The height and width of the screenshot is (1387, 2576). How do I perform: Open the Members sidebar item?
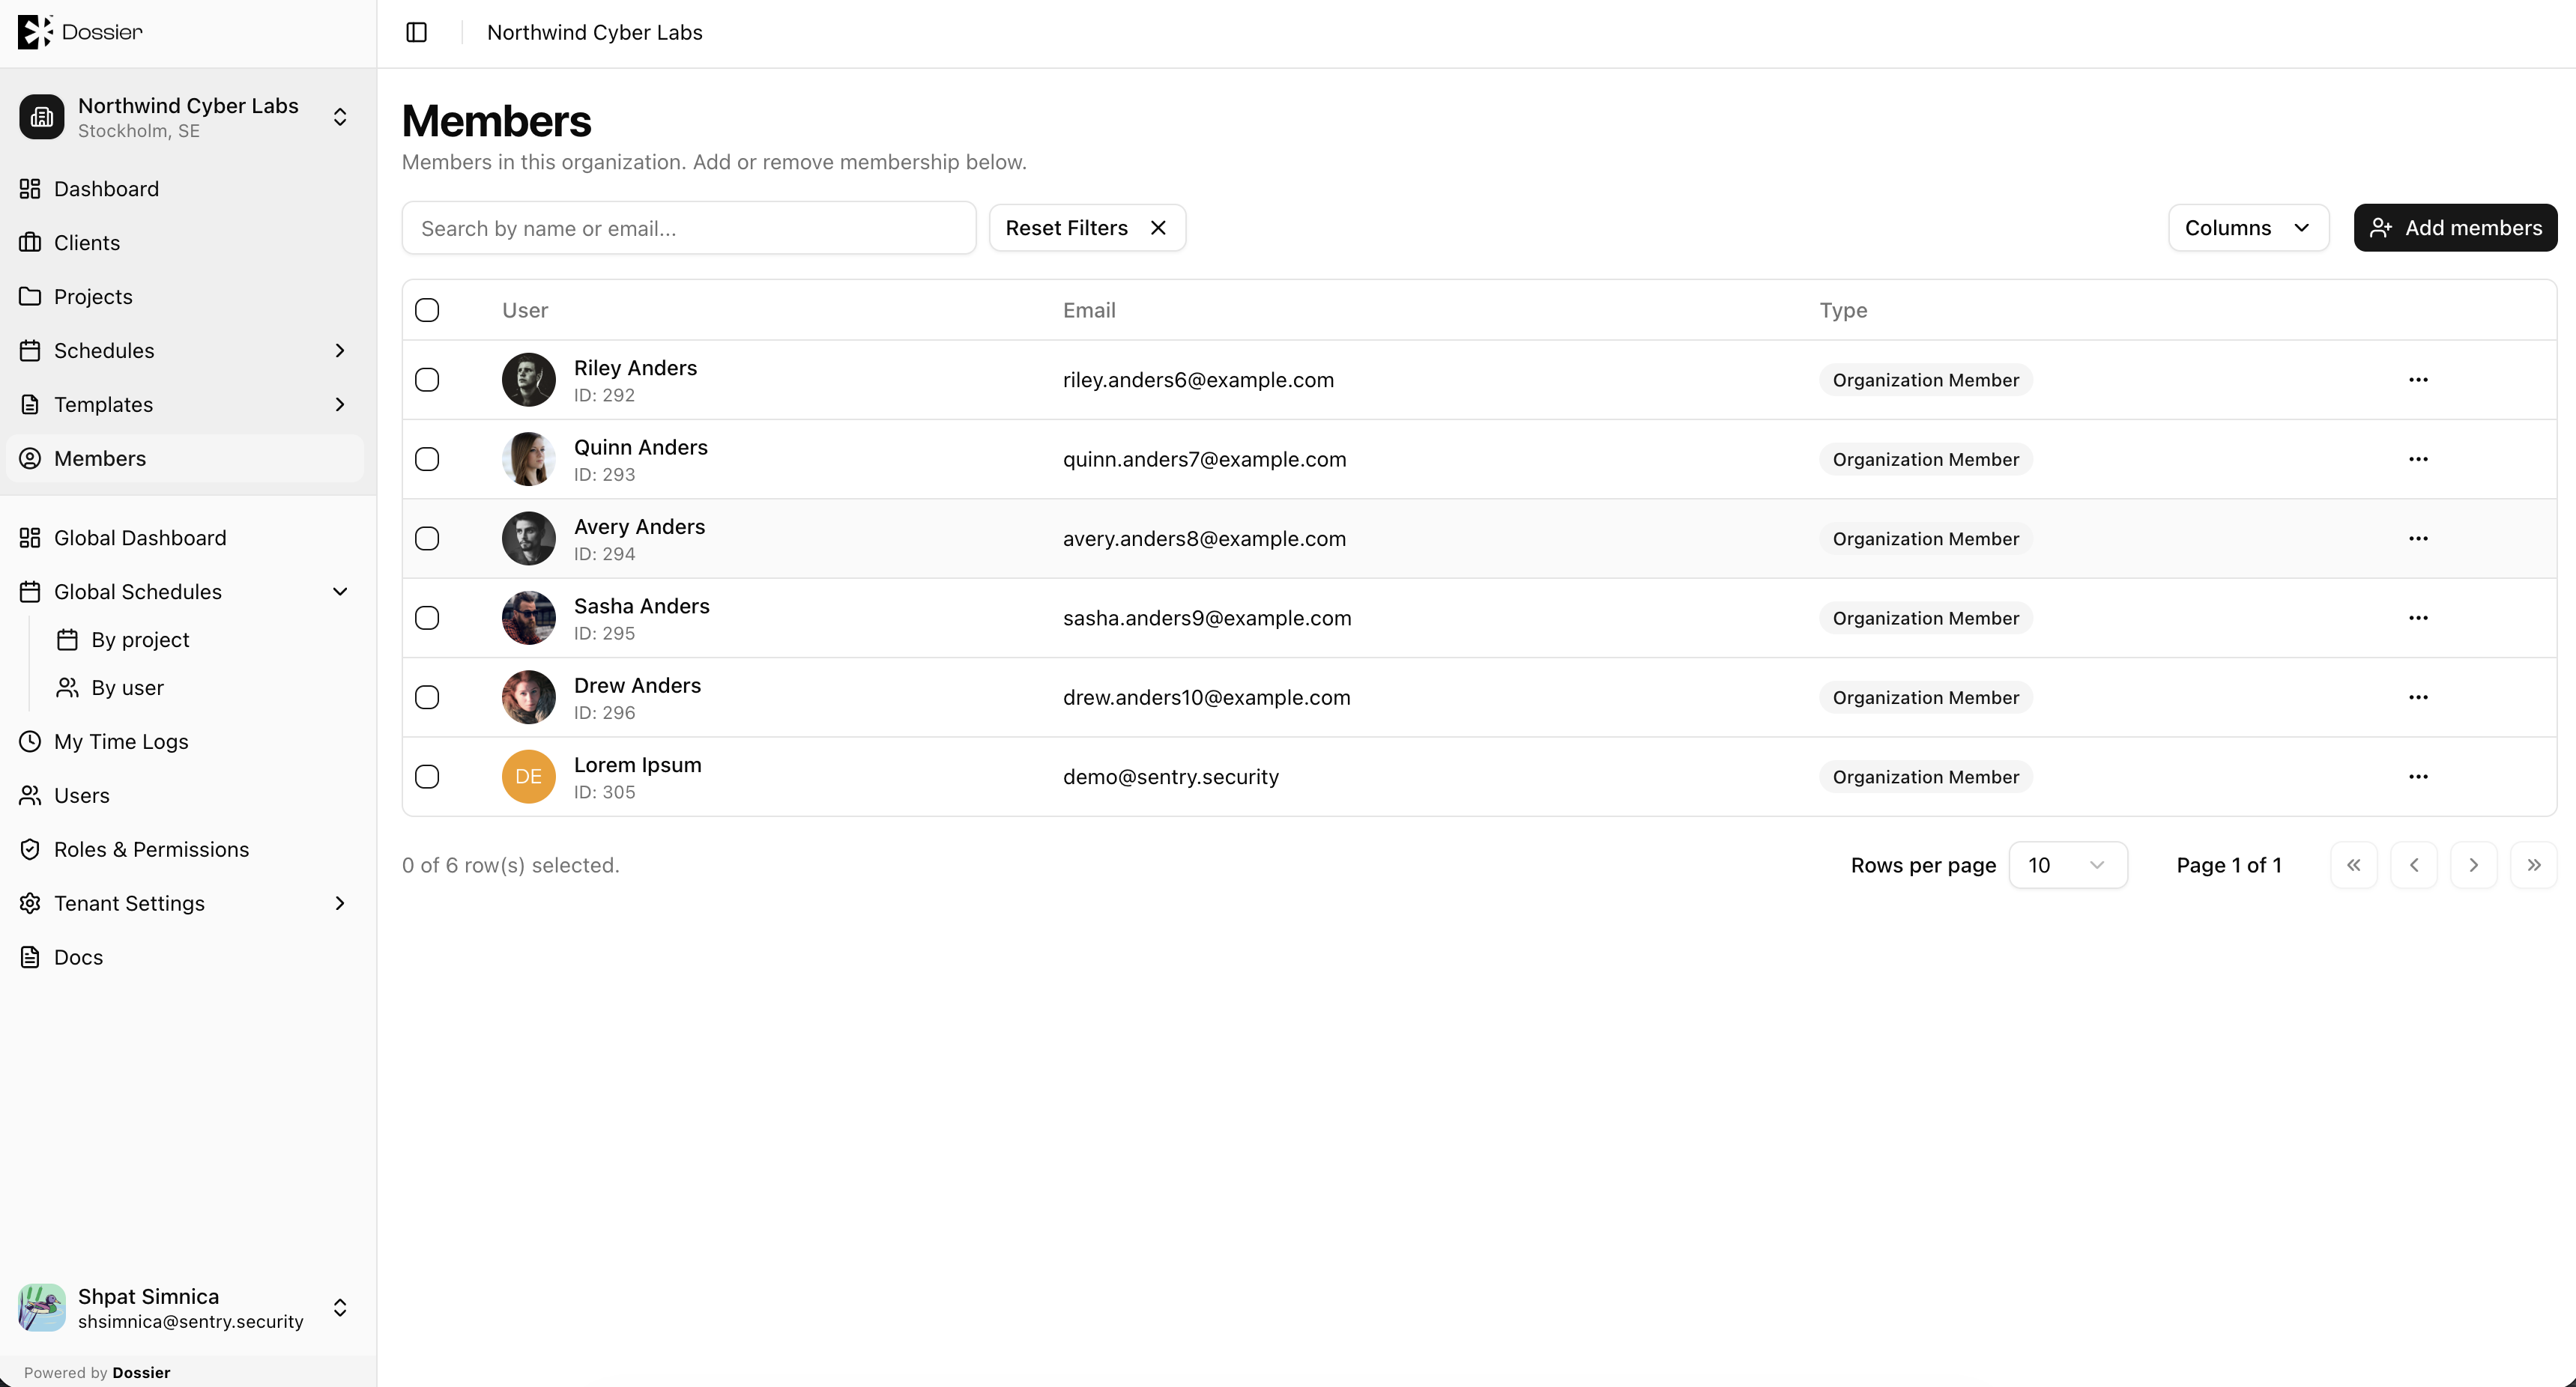185,458
